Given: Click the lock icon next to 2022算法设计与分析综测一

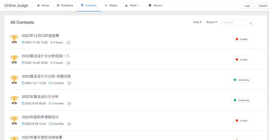Looking at the screenshot, I should tap(68, 56).
